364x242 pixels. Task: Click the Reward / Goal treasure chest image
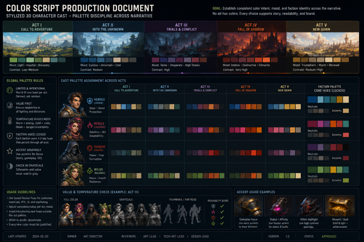pyautogui.click(x=340, y=206)
